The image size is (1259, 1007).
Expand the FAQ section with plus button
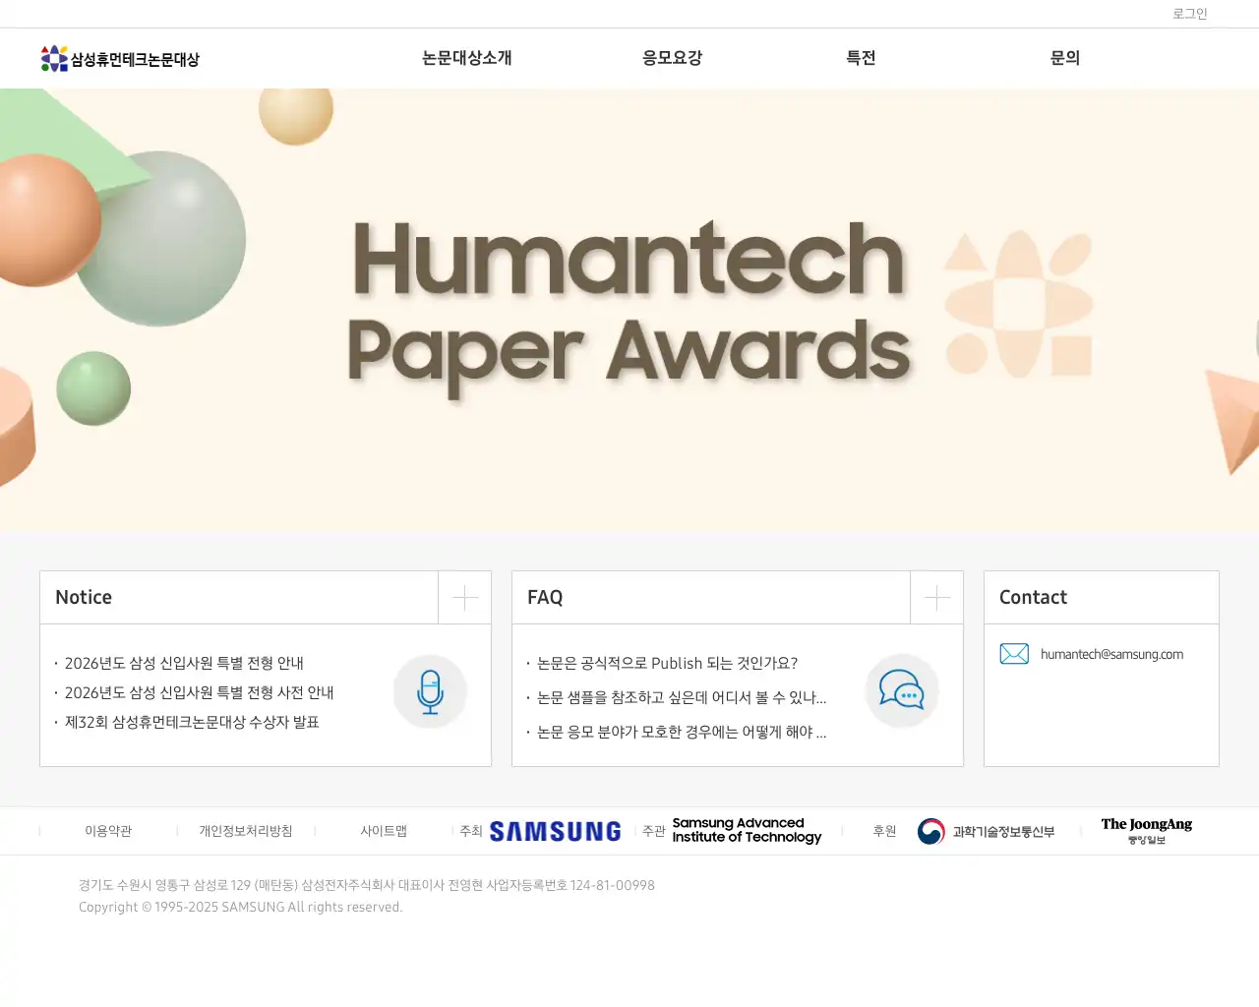(x=936, y=597)
